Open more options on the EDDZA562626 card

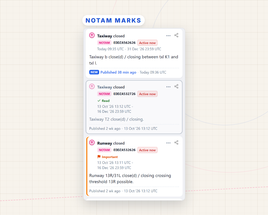click(x=168, y=36)
